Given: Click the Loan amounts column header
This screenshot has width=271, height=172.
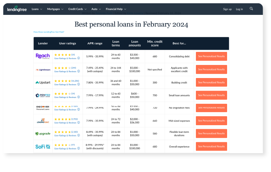Looking at the screenshot, I should pos(135,44).
